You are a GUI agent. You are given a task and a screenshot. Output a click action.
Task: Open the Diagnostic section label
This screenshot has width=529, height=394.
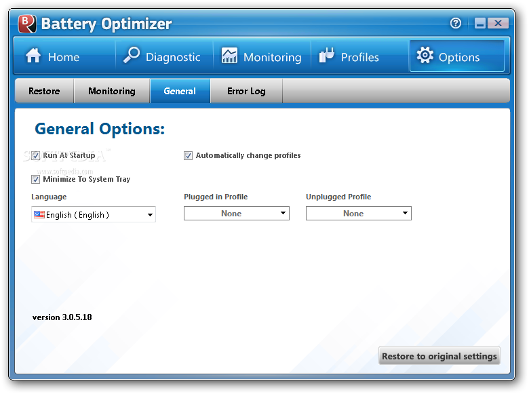pos(173,58)
